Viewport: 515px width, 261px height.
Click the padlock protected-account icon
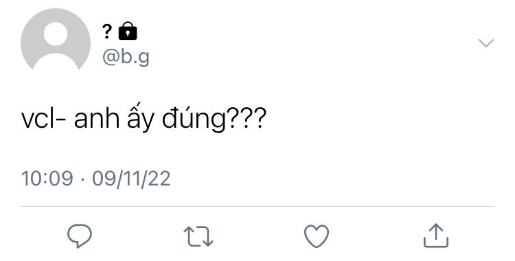point(128,31)
